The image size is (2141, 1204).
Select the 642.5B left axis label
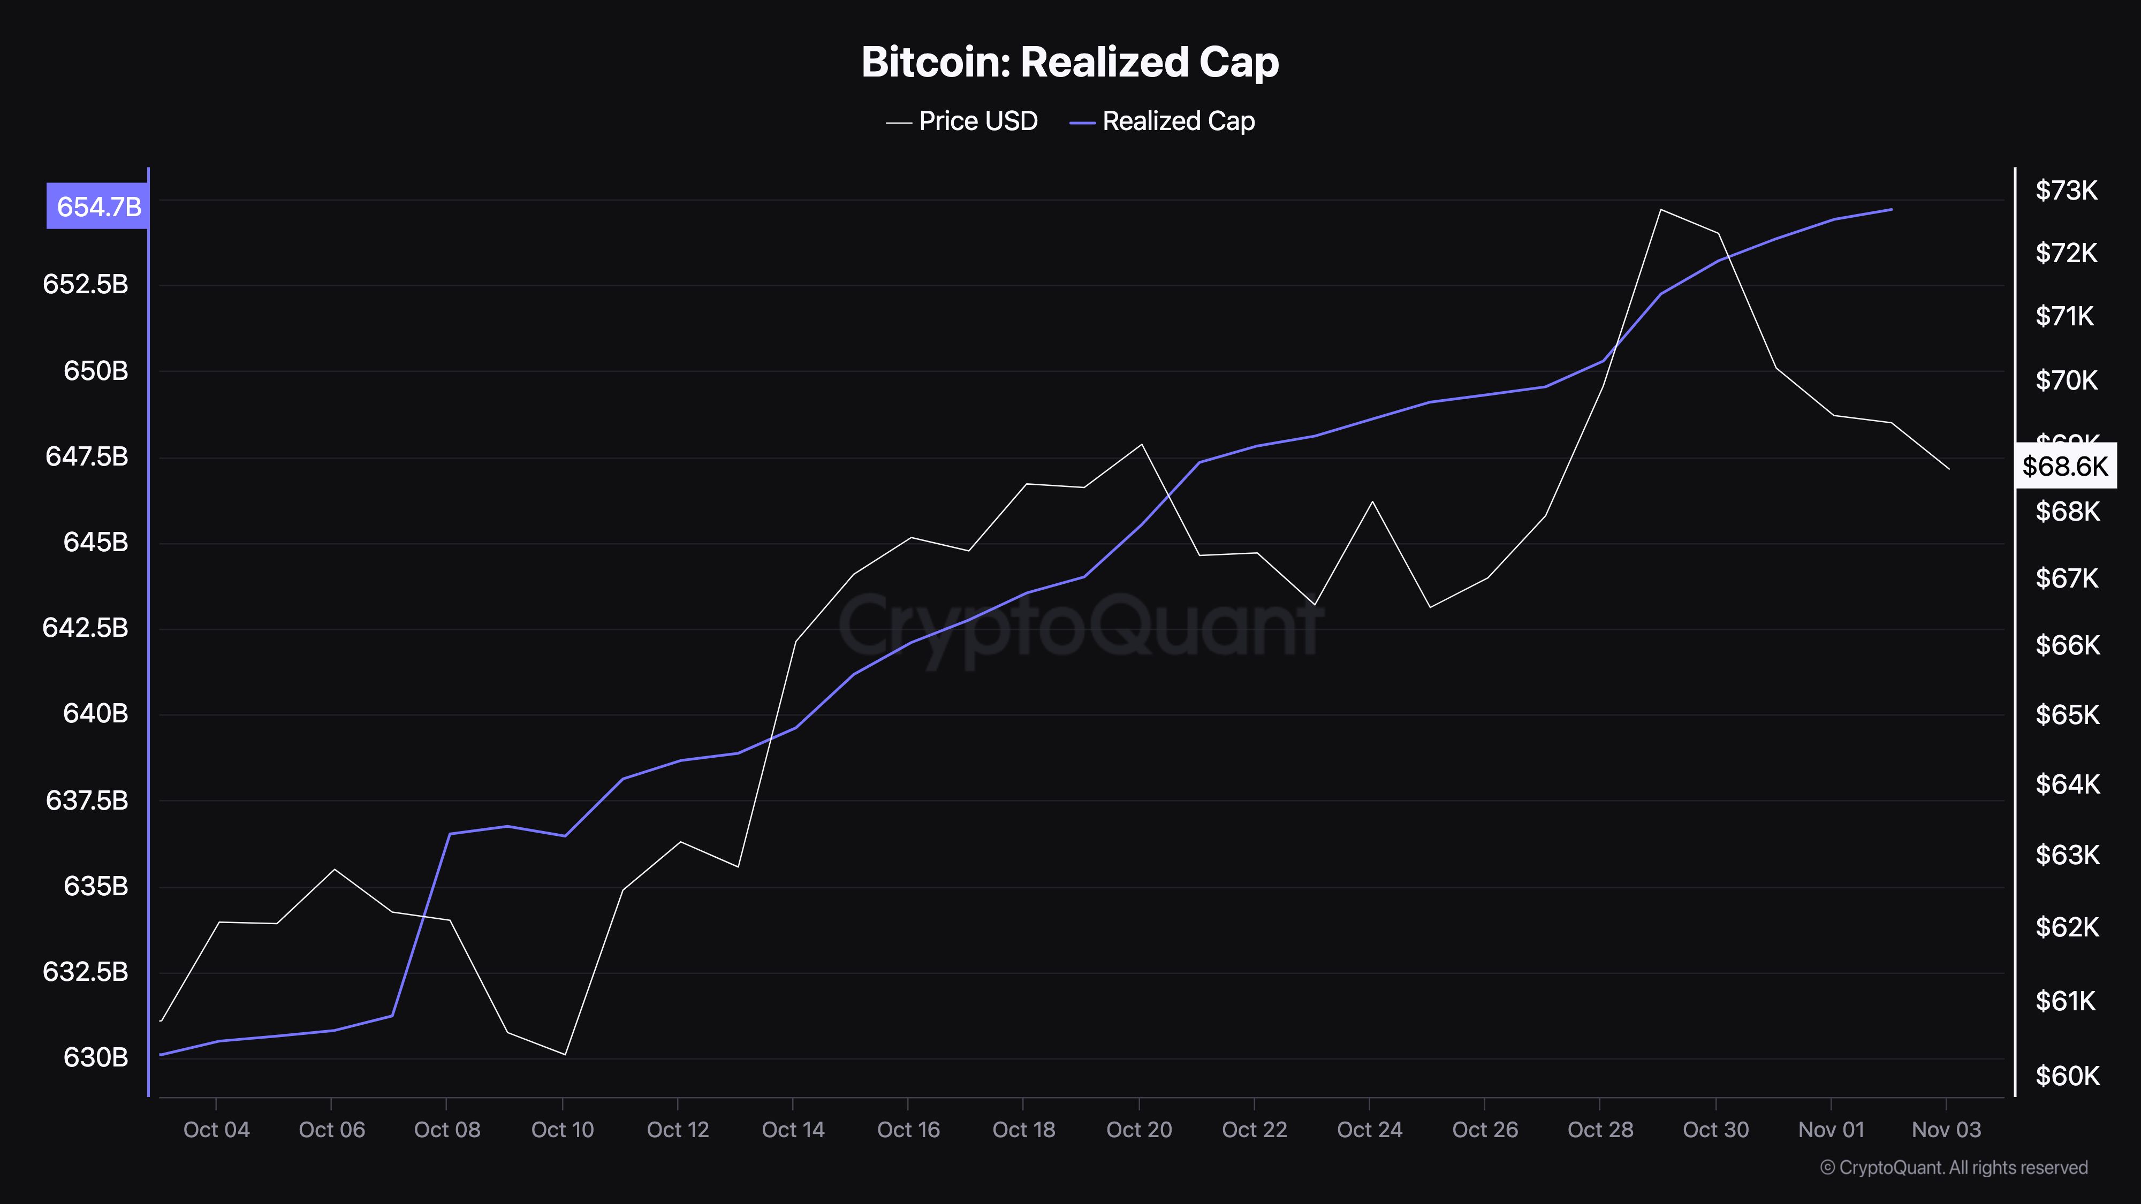click(86, 627)
